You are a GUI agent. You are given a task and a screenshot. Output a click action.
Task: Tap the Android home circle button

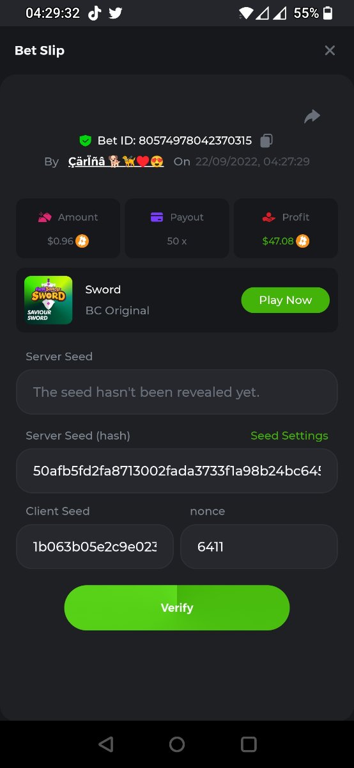coord(177,744)
